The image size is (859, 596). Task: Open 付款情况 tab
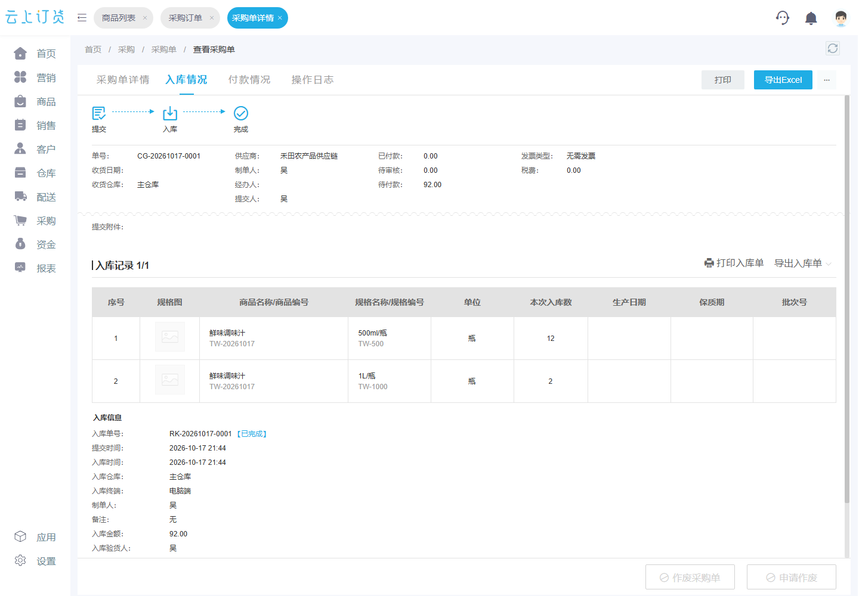coord(249,80)
